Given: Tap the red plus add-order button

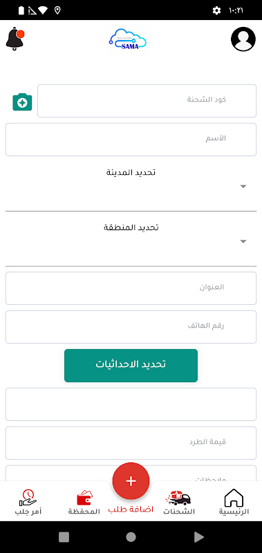Looking at the screenshot, I should pyautogui.click(x=131, y=481).
